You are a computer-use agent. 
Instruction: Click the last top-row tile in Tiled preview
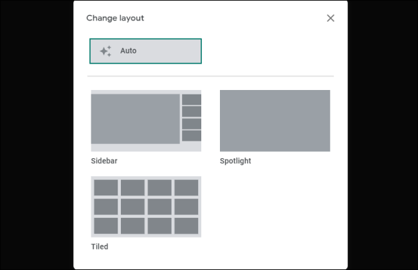[186, 187]
